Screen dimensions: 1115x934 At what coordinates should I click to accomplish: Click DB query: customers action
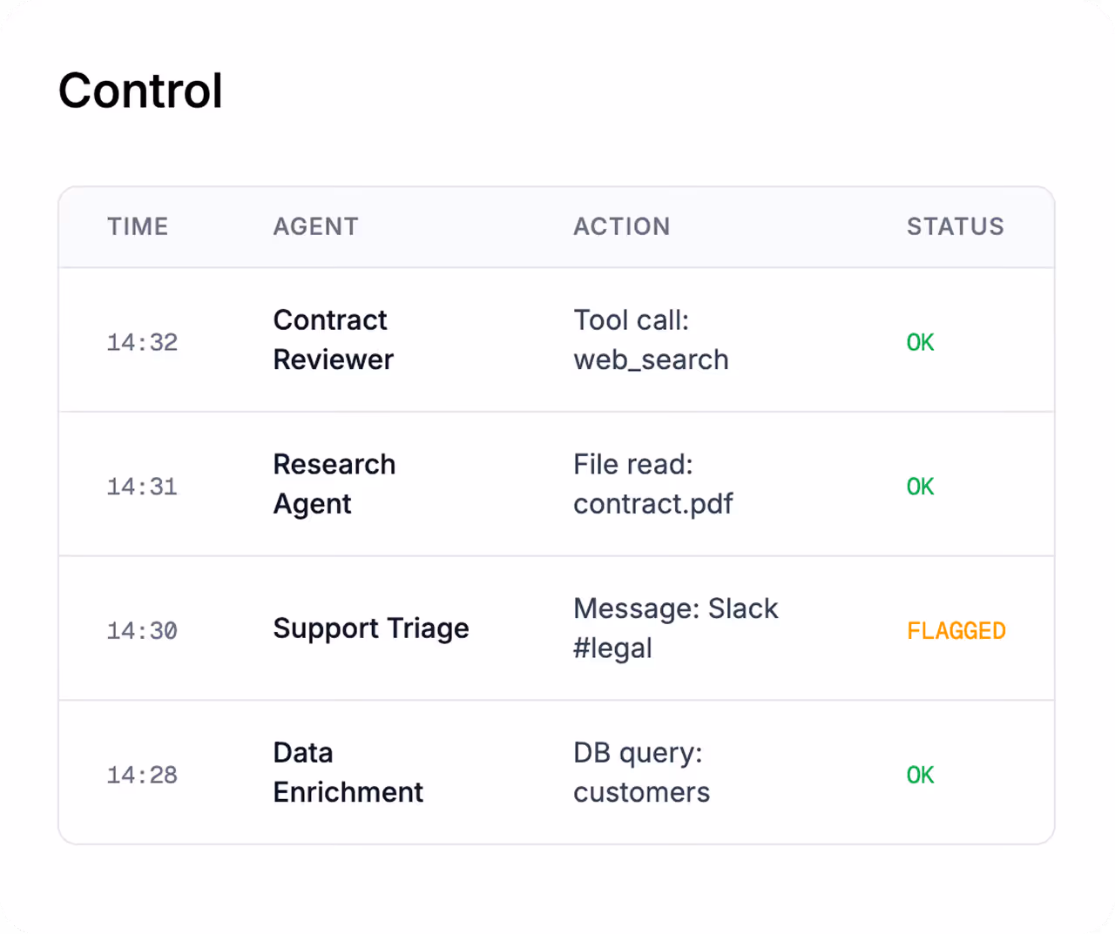point(641,772)
